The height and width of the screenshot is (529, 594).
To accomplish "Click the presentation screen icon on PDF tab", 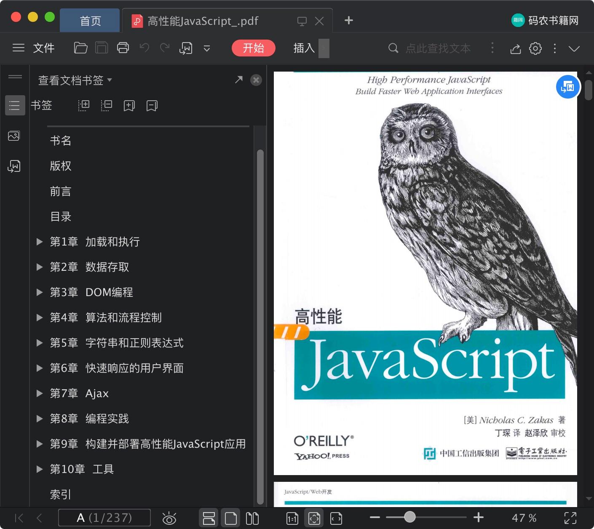I will (302, 21).
